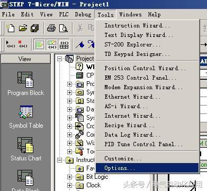Expand the Clock instruction folder
Screen dimensions: 207x191
tap(69, 185)
